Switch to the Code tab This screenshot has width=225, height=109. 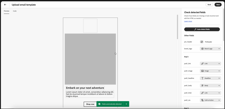(x=15, y=11)
